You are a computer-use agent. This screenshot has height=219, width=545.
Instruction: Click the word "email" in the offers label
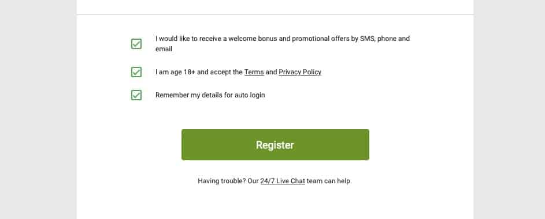tap(164, 49)
